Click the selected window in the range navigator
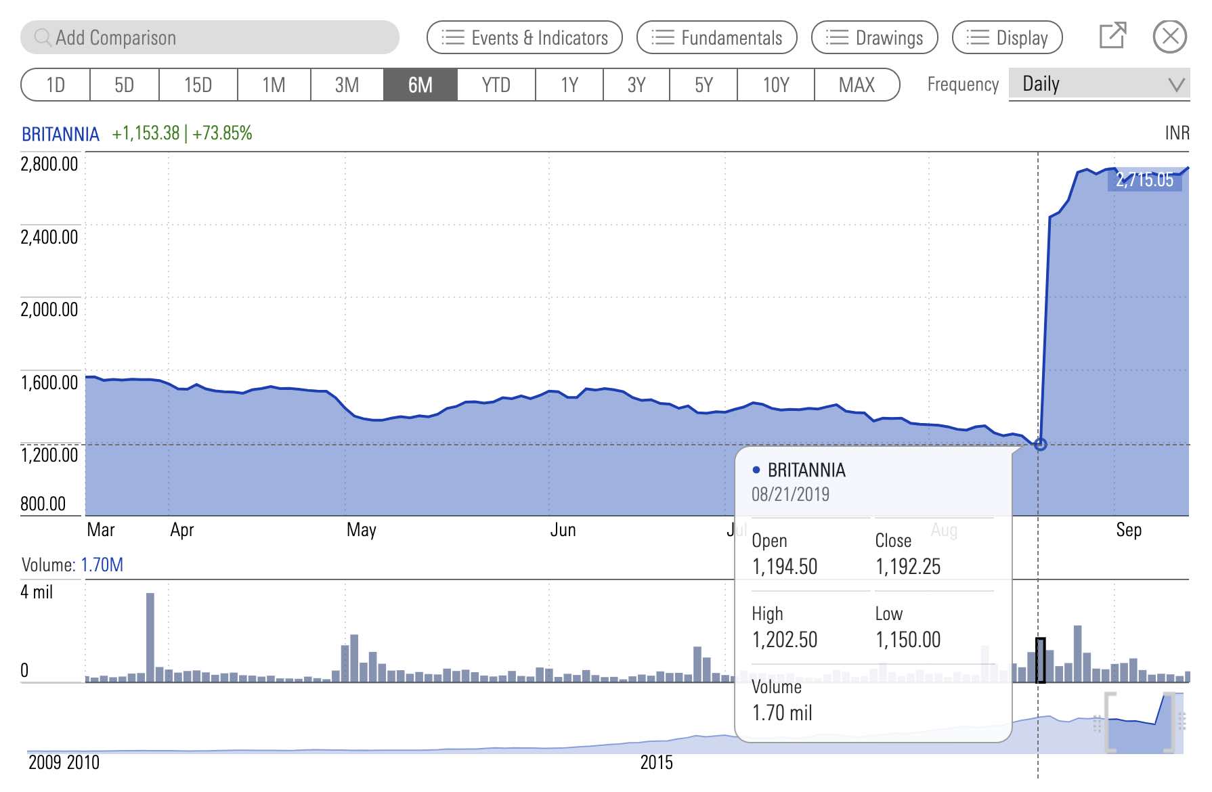 1140,723
